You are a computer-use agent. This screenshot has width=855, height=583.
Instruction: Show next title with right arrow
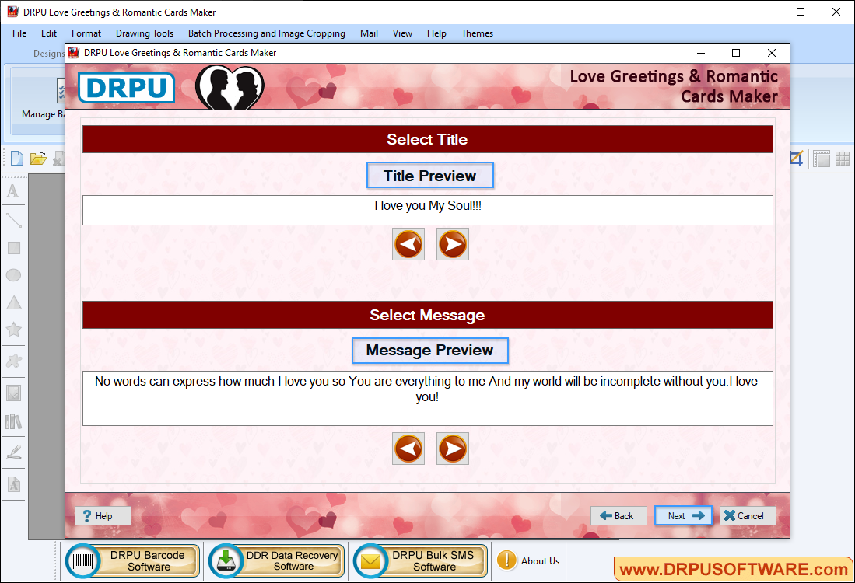(453, 244)
